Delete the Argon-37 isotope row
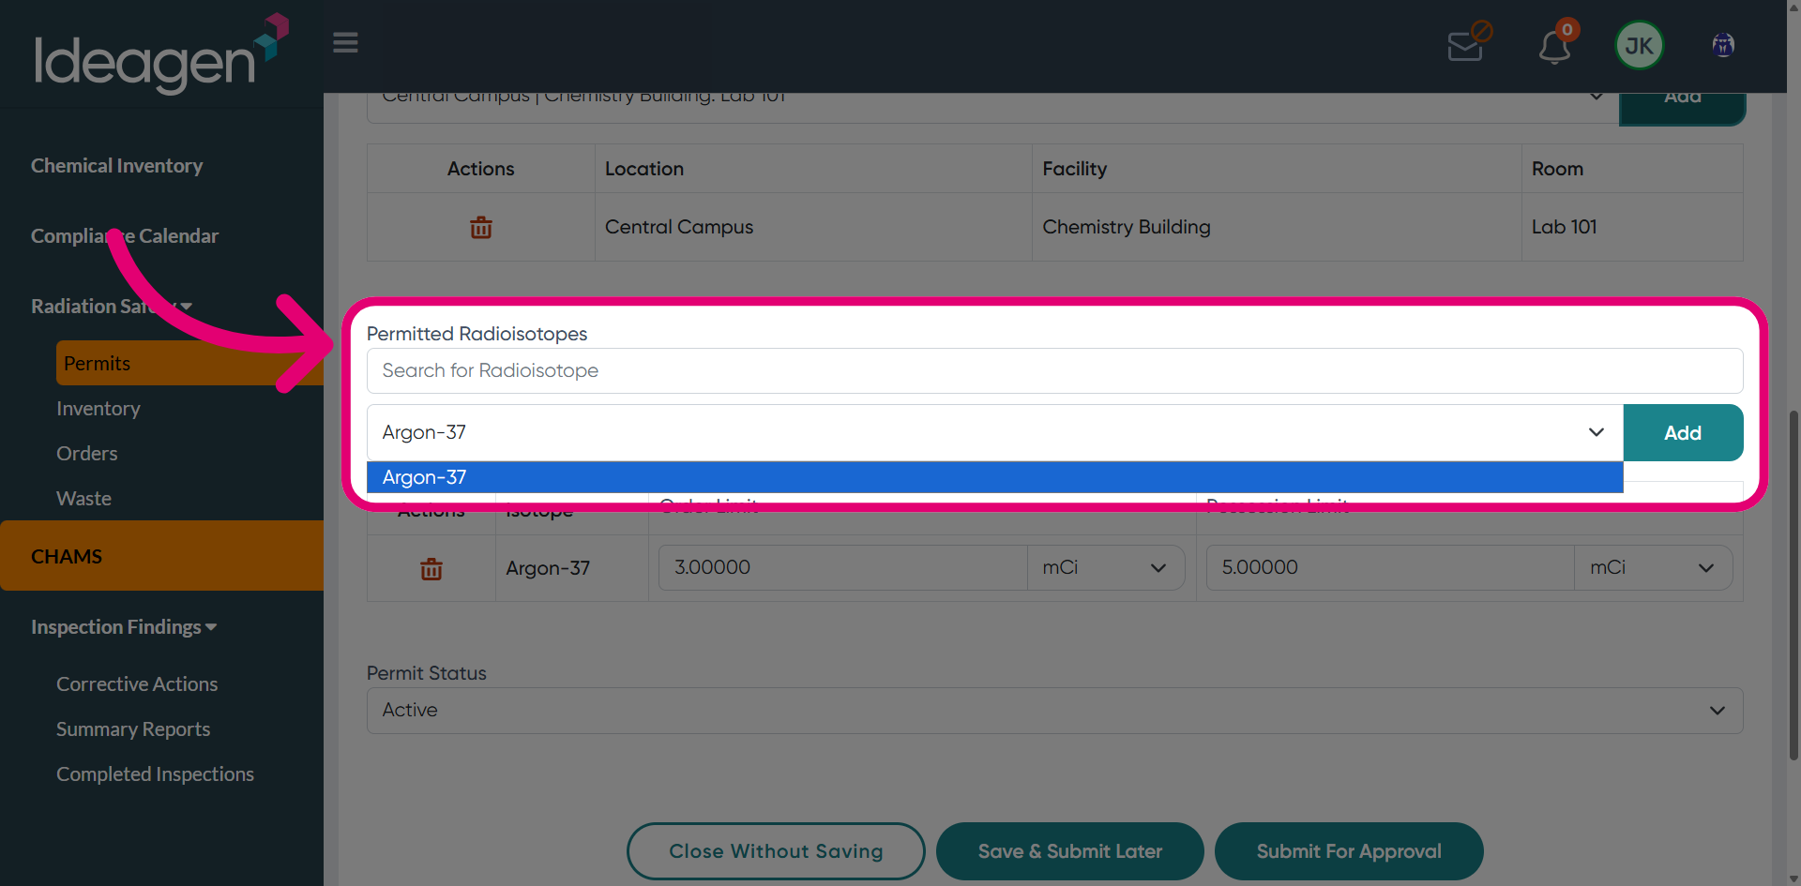 (x=431, y=568)
